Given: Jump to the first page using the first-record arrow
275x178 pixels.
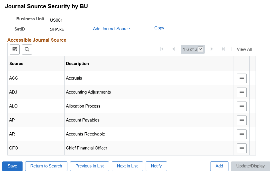Looking at the screenshot, I should [162, 49].
